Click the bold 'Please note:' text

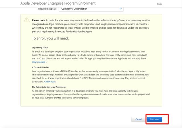tap(39, 20)
